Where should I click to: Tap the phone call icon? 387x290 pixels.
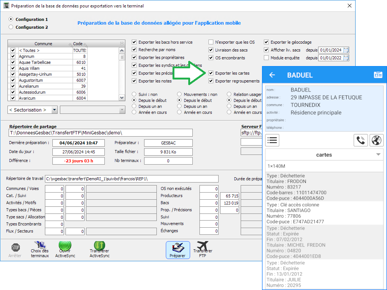(x=360, y=140)
